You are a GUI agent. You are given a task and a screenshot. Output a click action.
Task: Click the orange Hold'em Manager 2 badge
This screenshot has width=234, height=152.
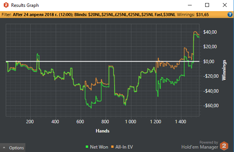pos(224,146)
